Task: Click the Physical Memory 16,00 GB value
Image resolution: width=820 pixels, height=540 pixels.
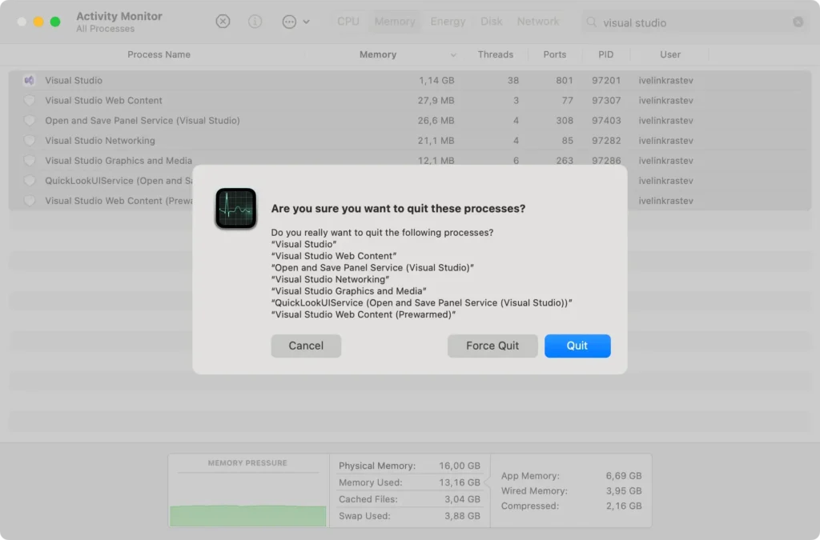Action: tap(459, 466)
